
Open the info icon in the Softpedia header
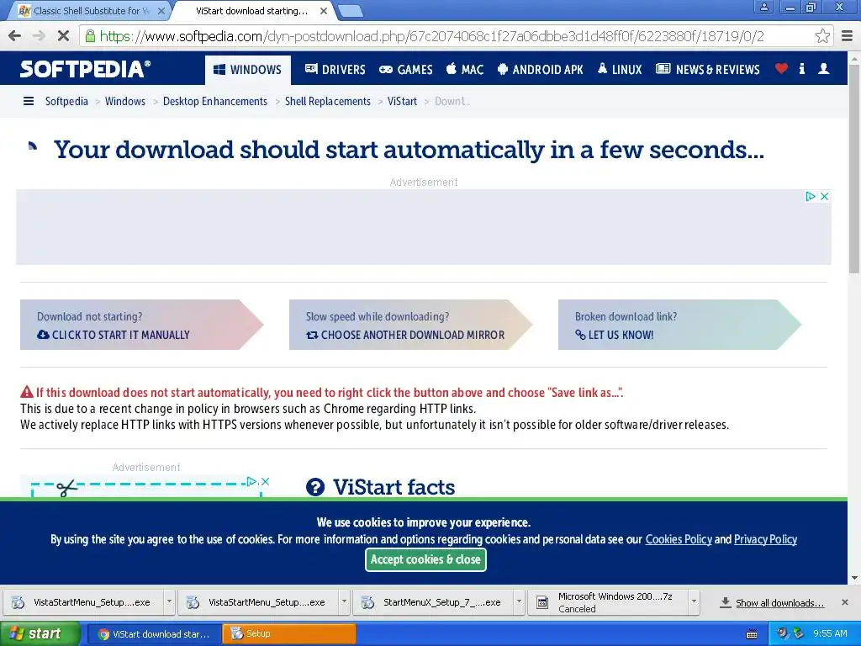tap(801, 69)
